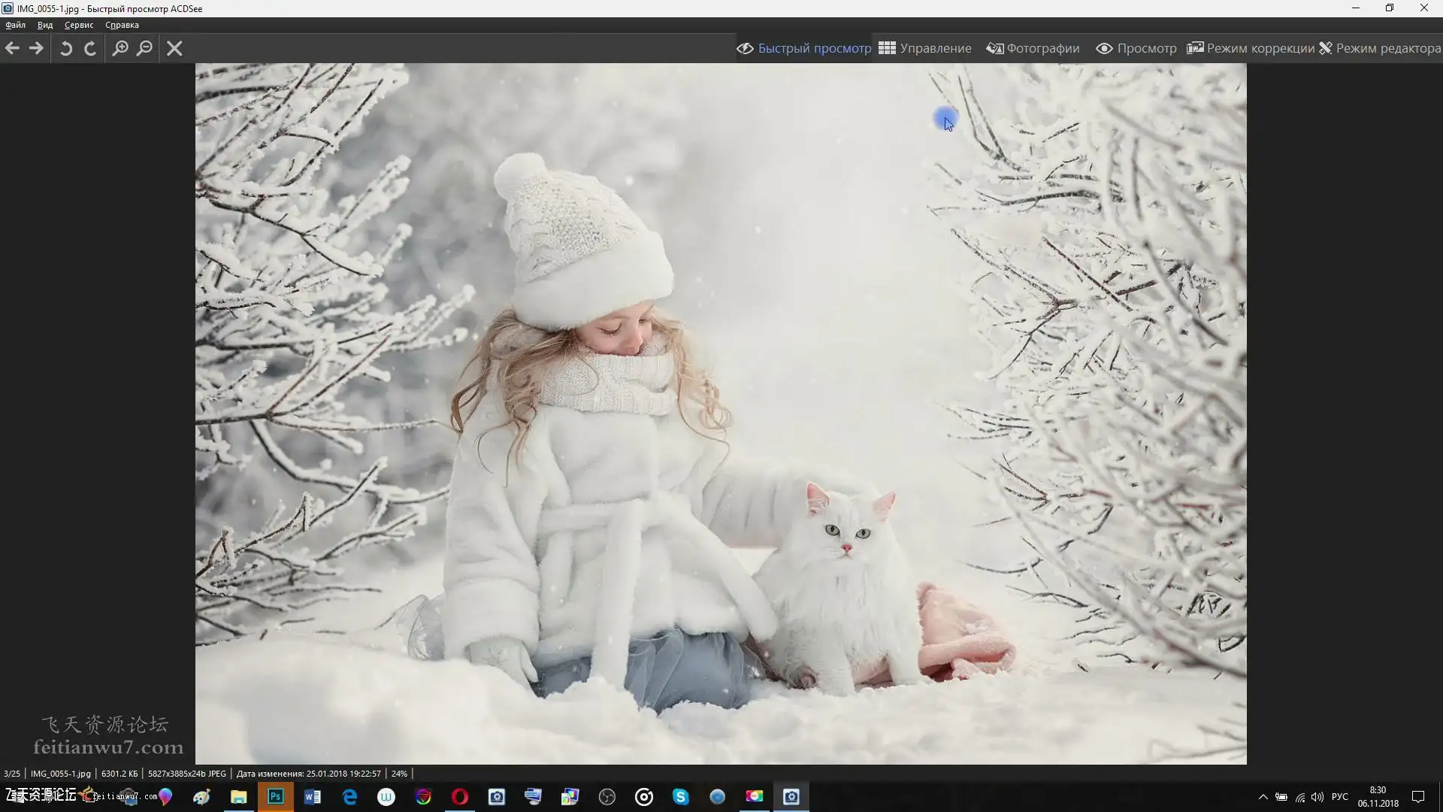
Task: Open the Файл menu
Action: pyautogui.click(x=15, y=25)
